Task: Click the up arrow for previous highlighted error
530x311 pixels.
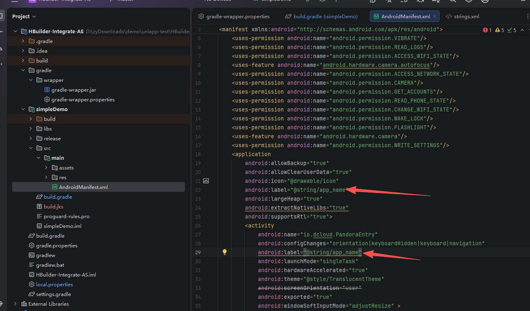Action: point(522,30)
